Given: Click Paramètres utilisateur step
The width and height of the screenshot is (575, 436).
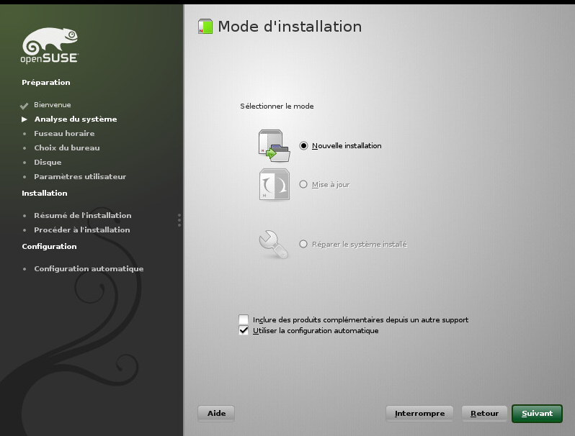Looking at the screenshot, I should click(80, 176).
